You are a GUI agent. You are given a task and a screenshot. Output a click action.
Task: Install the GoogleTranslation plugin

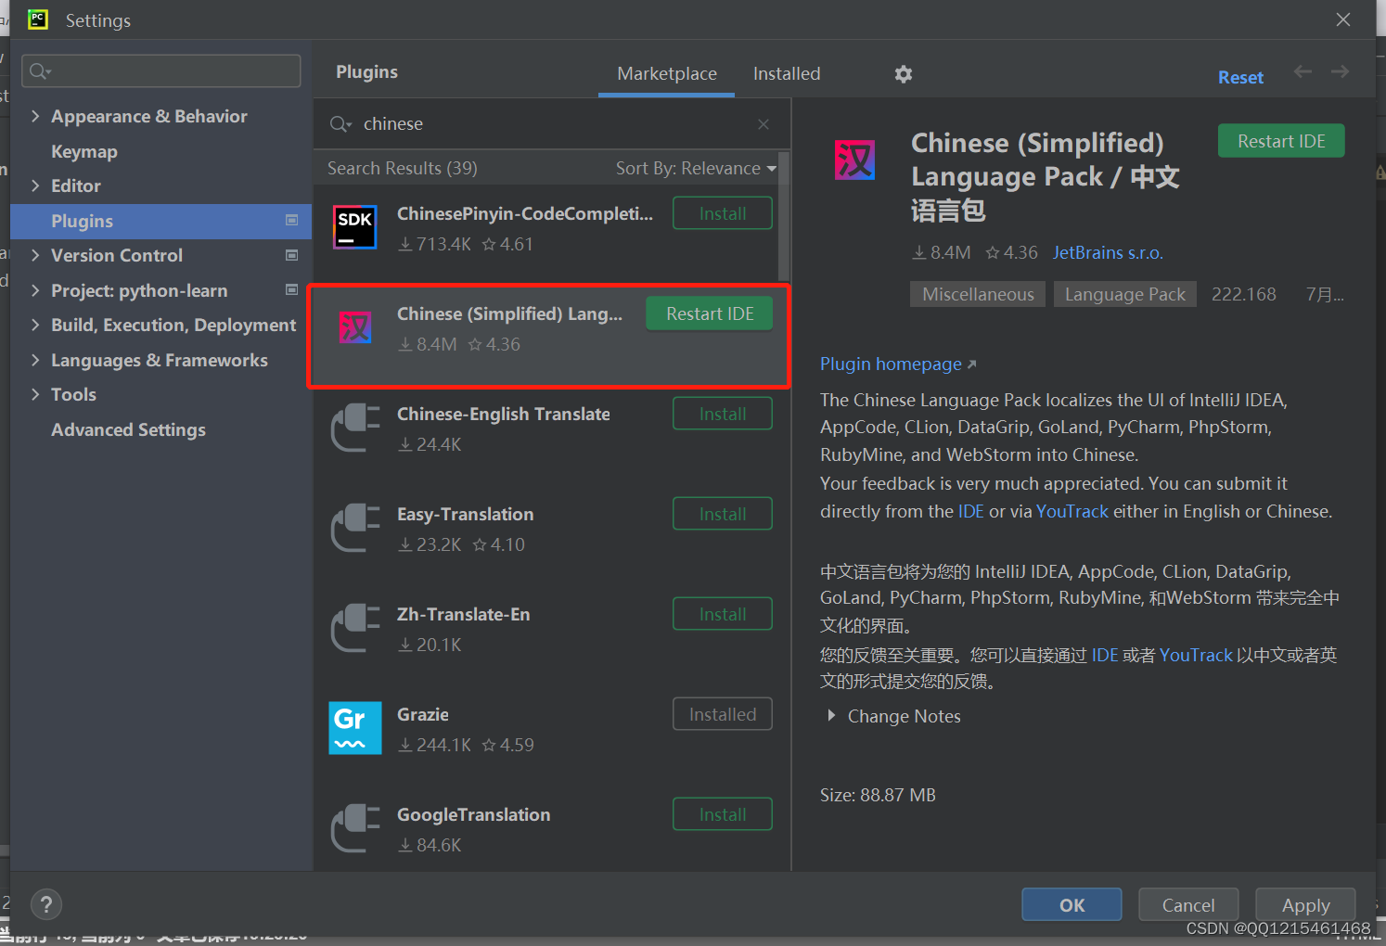[723, 814]
